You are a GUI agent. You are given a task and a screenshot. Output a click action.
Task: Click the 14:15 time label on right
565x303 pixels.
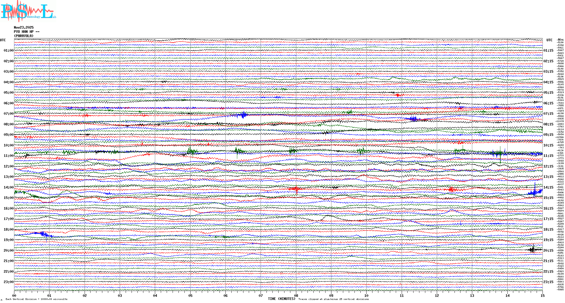click(548, 187)
